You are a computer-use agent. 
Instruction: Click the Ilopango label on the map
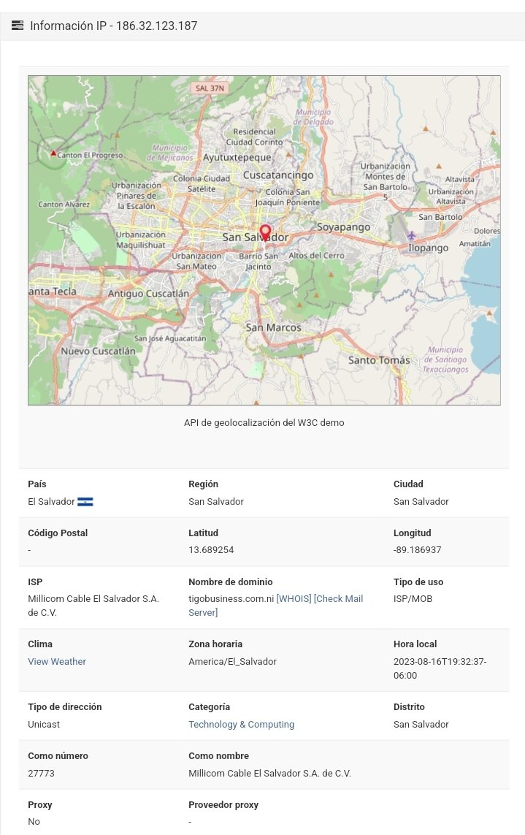click(x=428, y=248)
